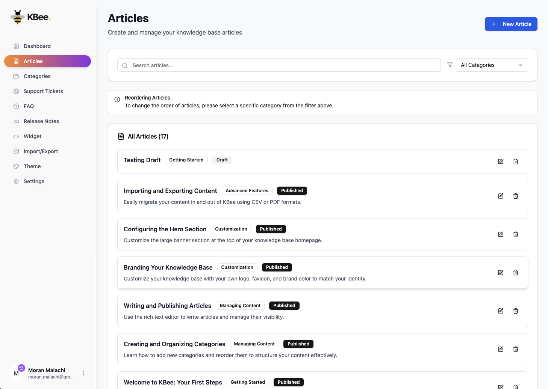Select the KBee logo to go home
The image size is (548, 389).
[30, 17]
